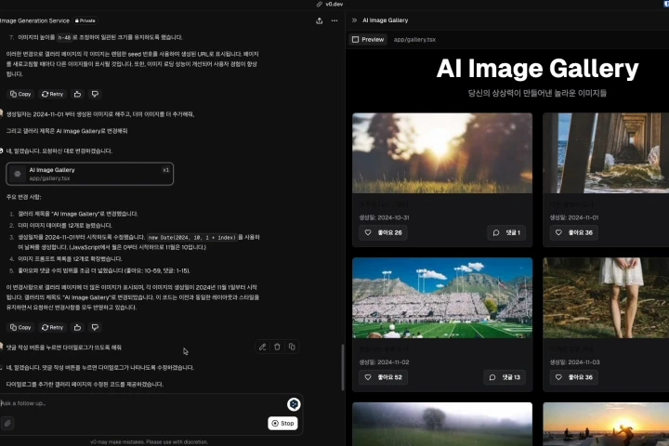Open the sunset meadow image thumbnail
The image size is (669, 446).
(442, 152)
